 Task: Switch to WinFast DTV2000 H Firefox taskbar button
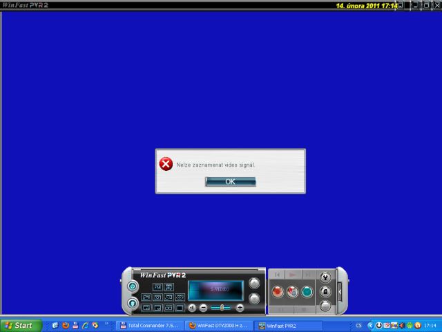point(219,326)
